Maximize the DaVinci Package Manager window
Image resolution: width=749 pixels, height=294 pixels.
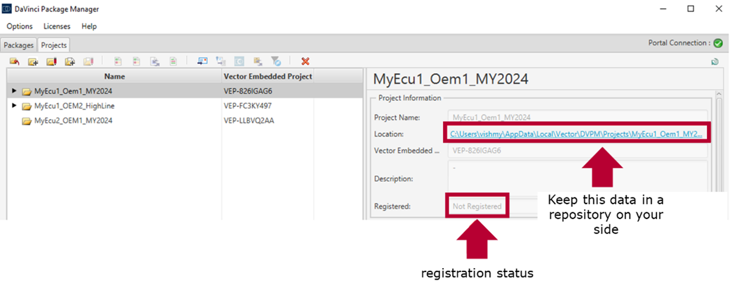(x=691, y=9)
